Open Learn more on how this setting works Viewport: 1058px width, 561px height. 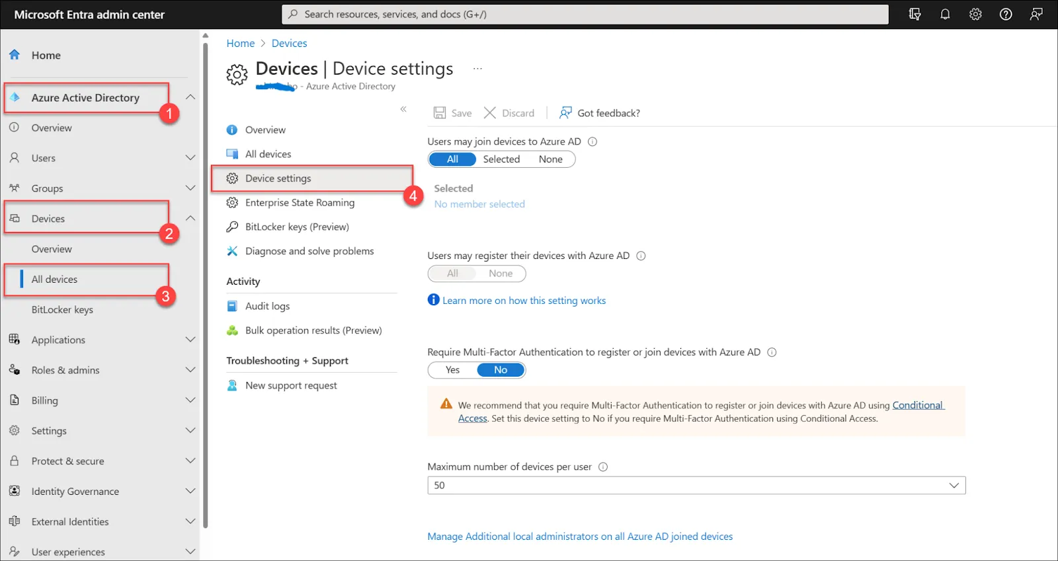pyautogui.click(x=524, y=301)
